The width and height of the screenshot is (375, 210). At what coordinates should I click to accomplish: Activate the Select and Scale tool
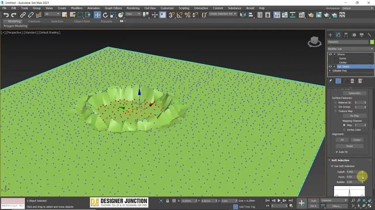click(x=113, y=15)
